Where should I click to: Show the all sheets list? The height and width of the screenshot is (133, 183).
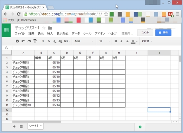[x=21, y=126]
